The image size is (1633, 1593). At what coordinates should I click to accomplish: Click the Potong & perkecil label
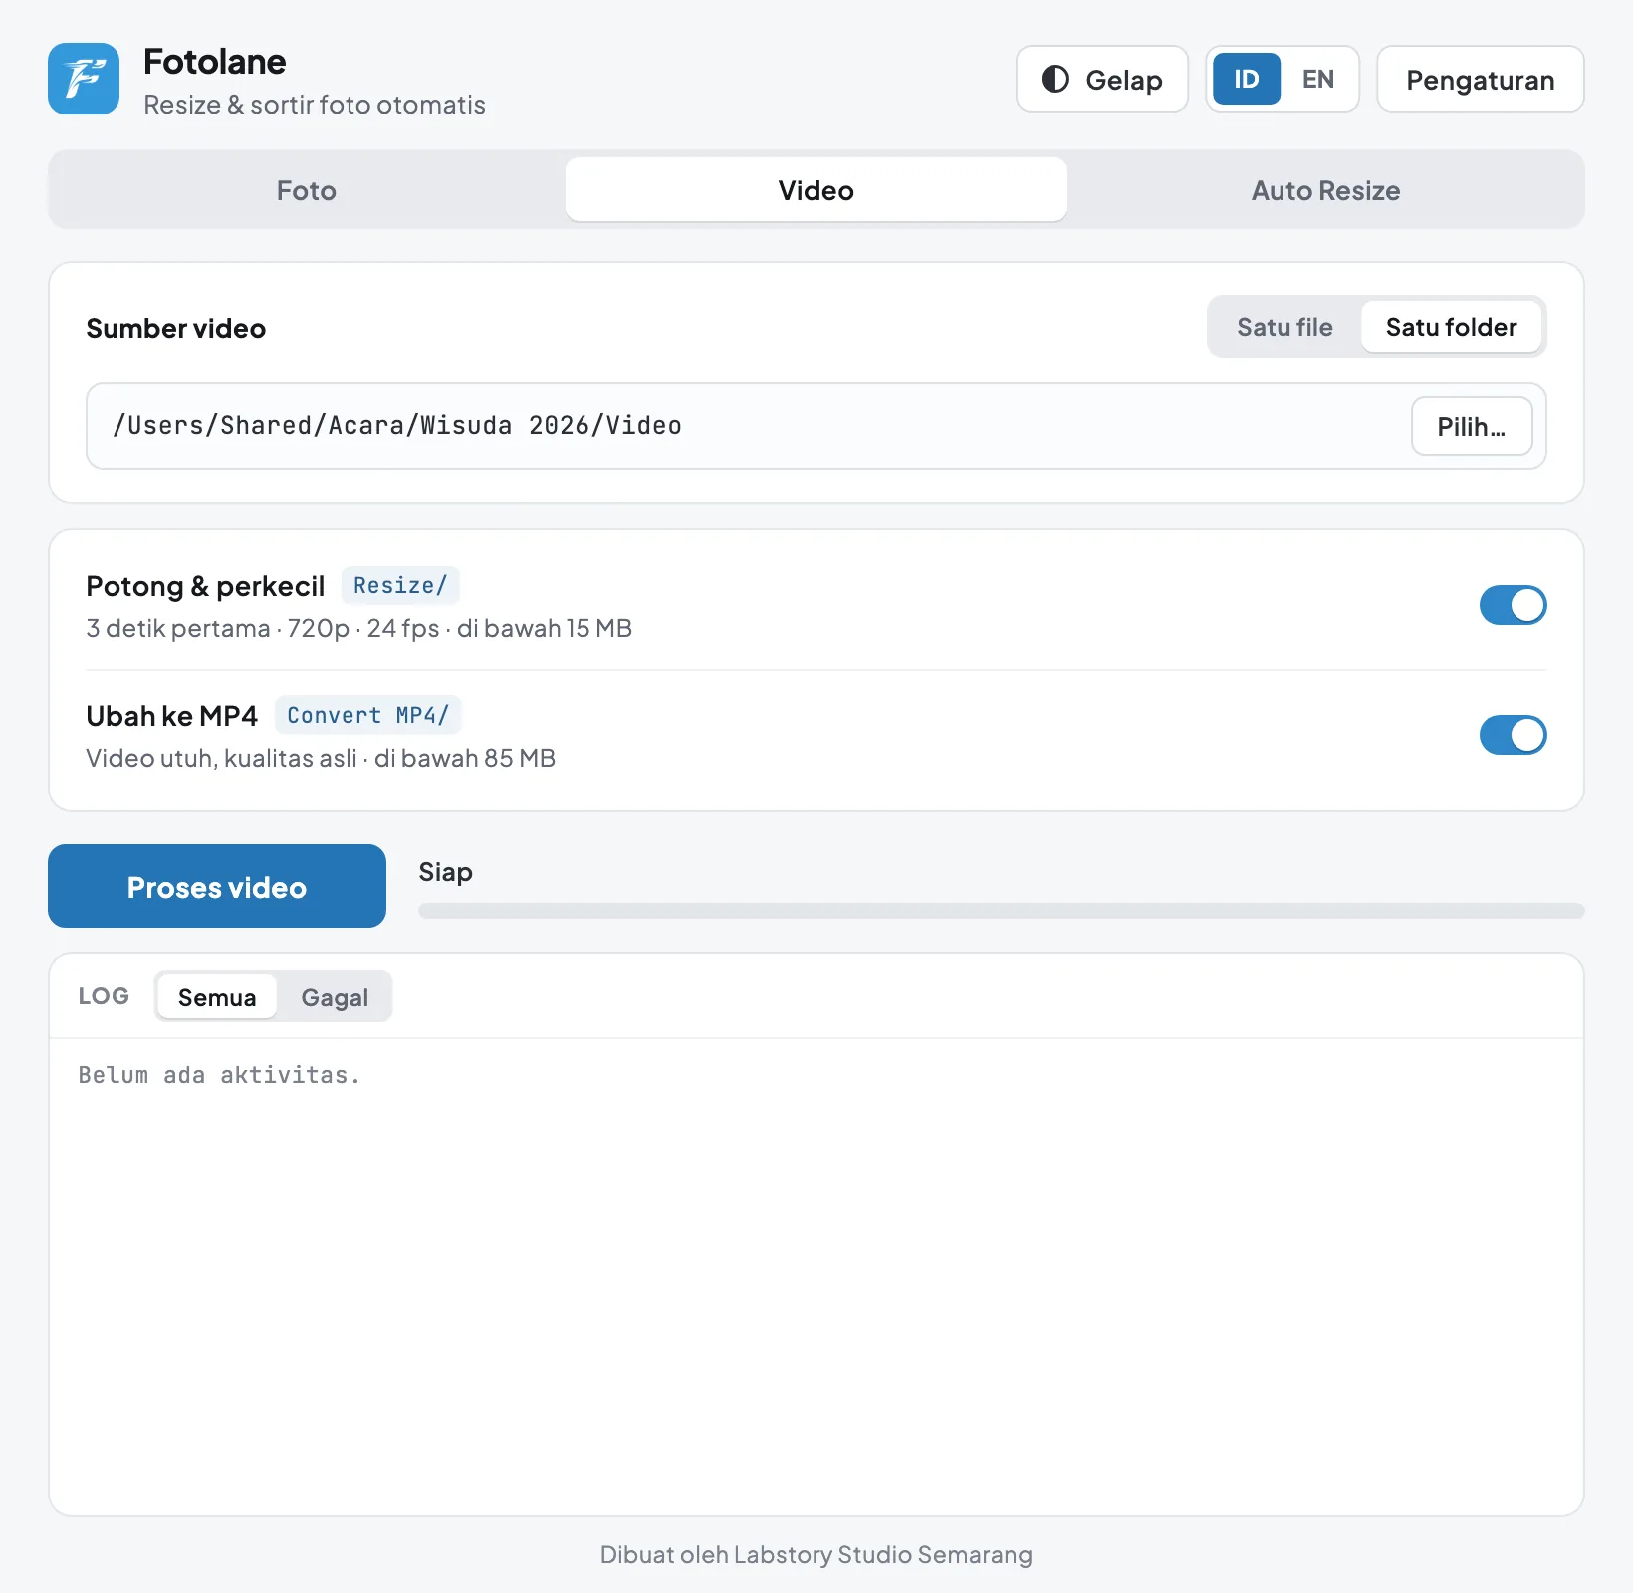point(205,586)
